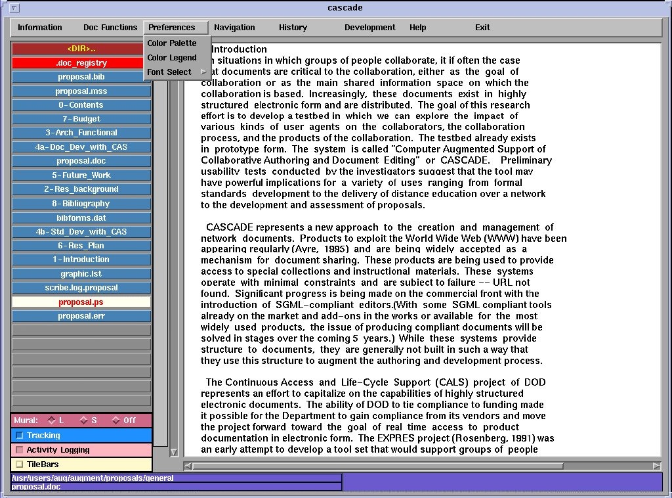672x498 pixels.
Task: Enable the TileBars checkbox
Action: (x=20, y=464)
